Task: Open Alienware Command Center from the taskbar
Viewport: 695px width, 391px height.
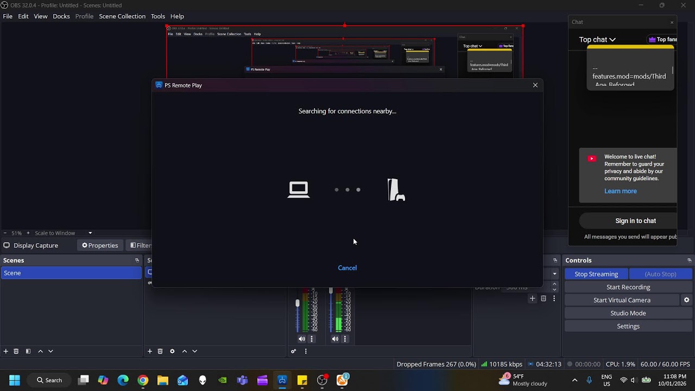Action: tap(203, 380)
